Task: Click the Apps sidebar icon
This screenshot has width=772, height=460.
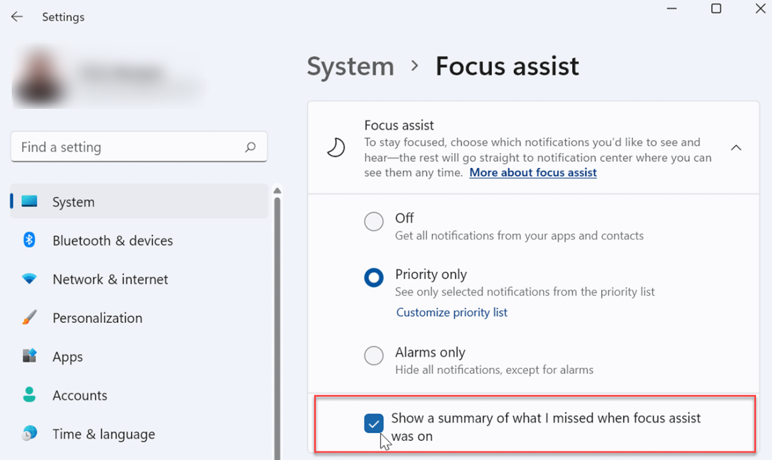Action: coord(30,357)
